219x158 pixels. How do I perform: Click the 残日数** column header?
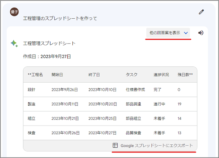[x=185, y=75]
